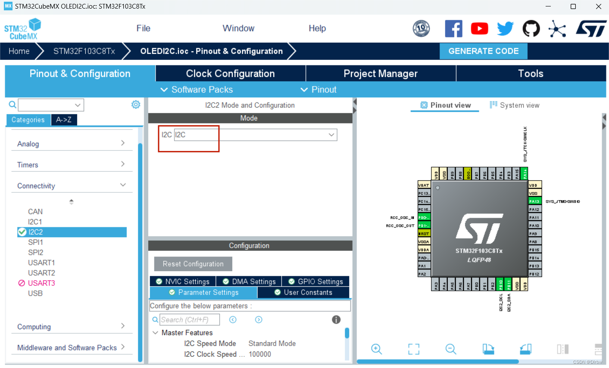
Task: Rotate chip counter-clockwise icon
Action: pyautogui.click(x=525, y=349)
